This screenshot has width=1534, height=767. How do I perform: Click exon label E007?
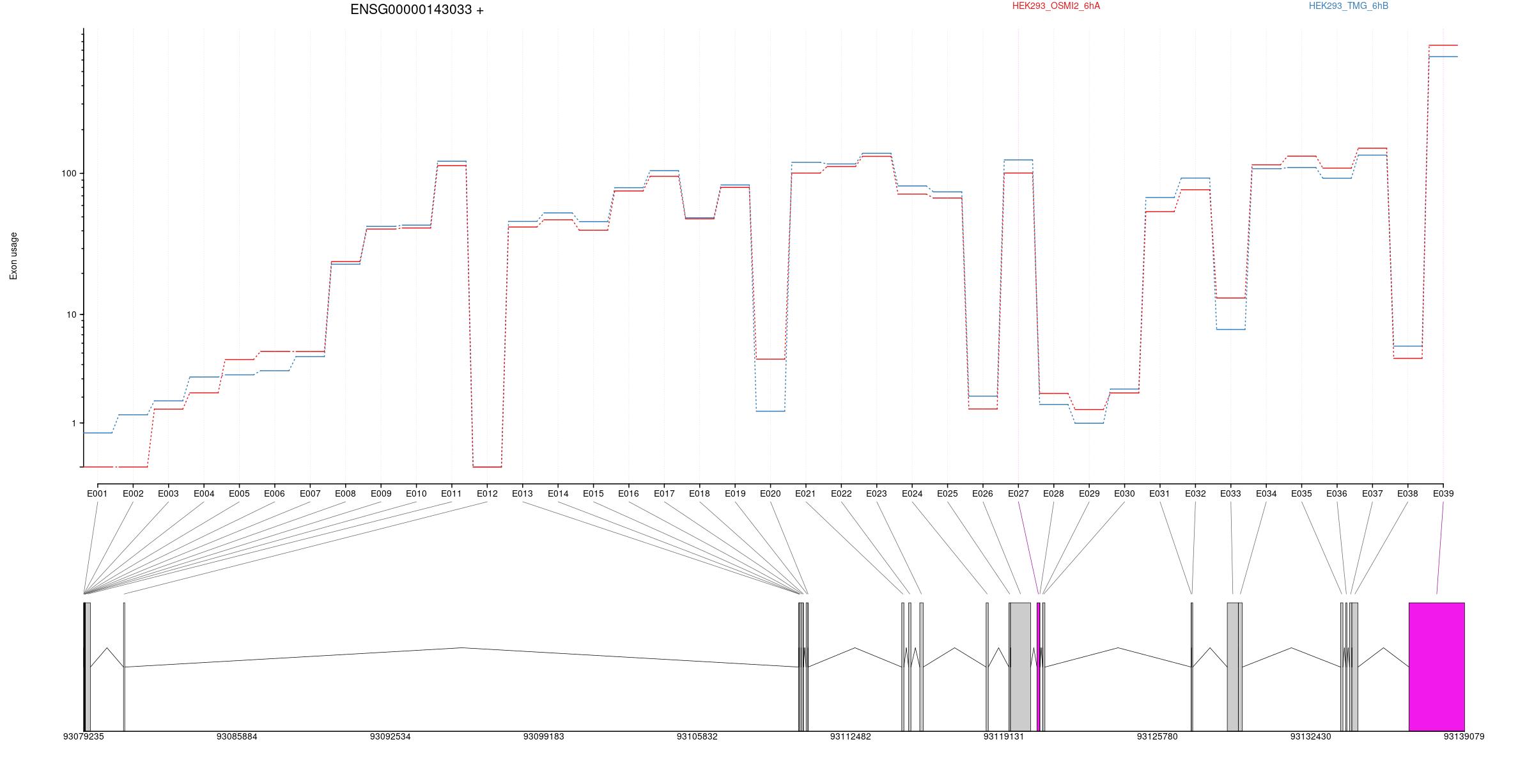[x=310, y=493]
